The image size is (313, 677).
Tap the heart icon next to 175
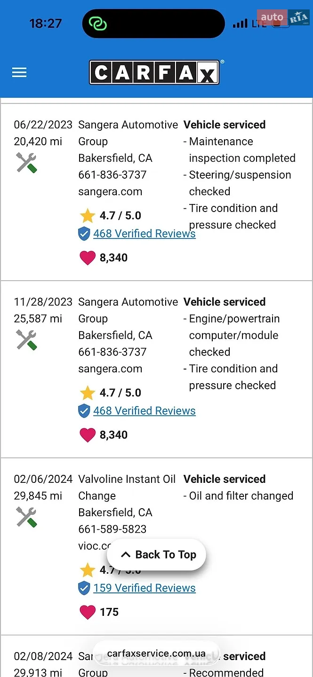pyautogui.click(x=88, y=612)
